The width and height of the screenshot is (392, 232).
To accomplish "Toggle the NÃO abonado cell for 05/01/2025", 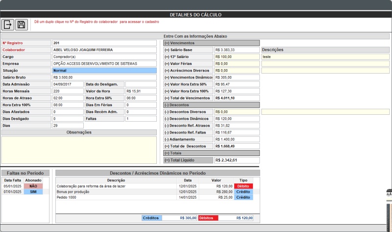I will click(x=33, y=186).
